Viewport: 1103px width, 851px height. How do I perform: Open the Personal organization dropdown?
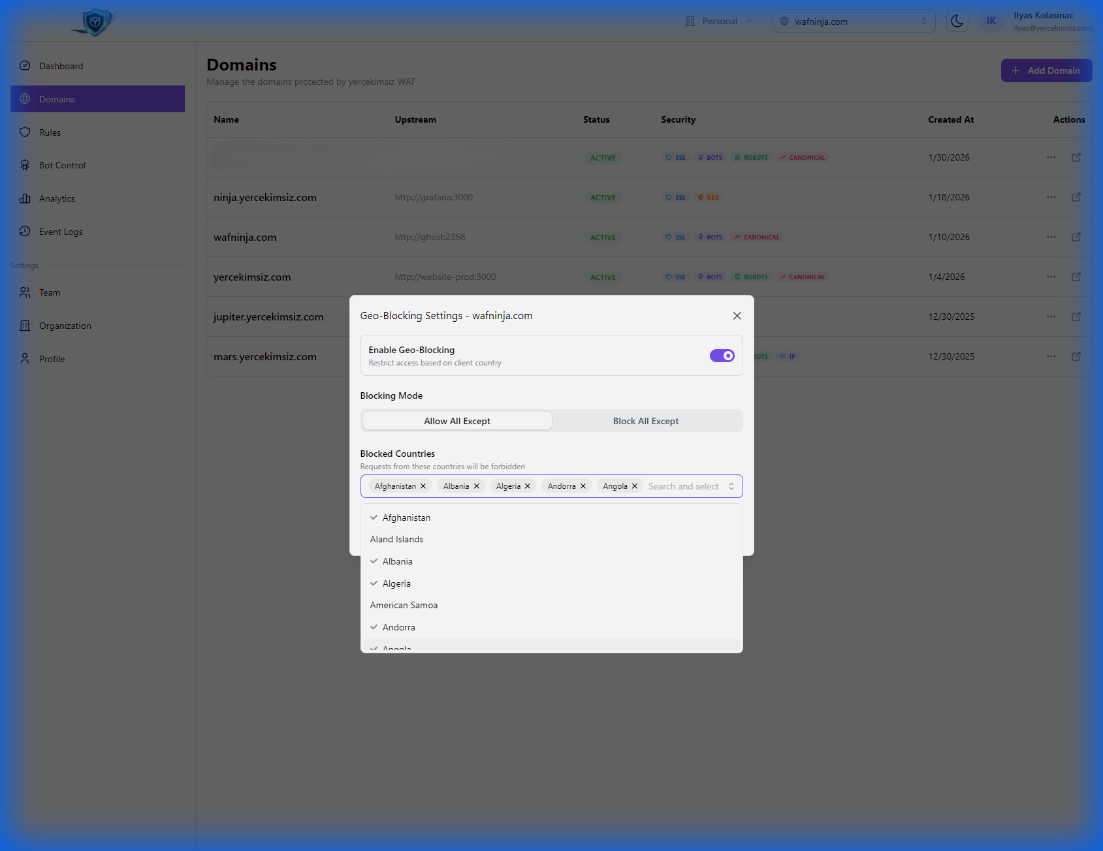pyautogui.click(x=719, y=21)
